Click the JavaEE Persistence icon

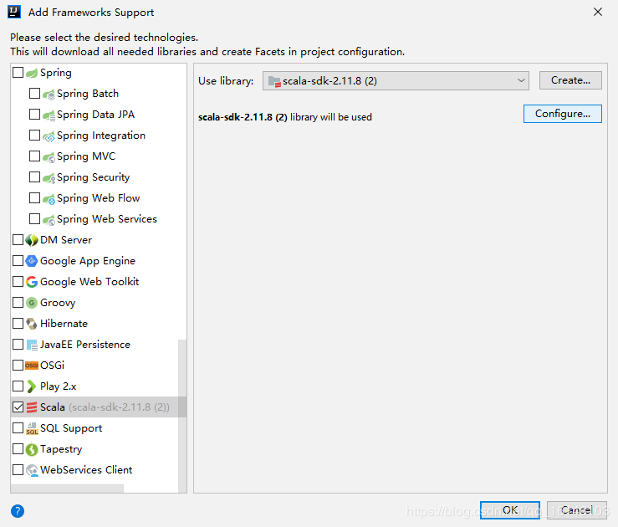32,345
